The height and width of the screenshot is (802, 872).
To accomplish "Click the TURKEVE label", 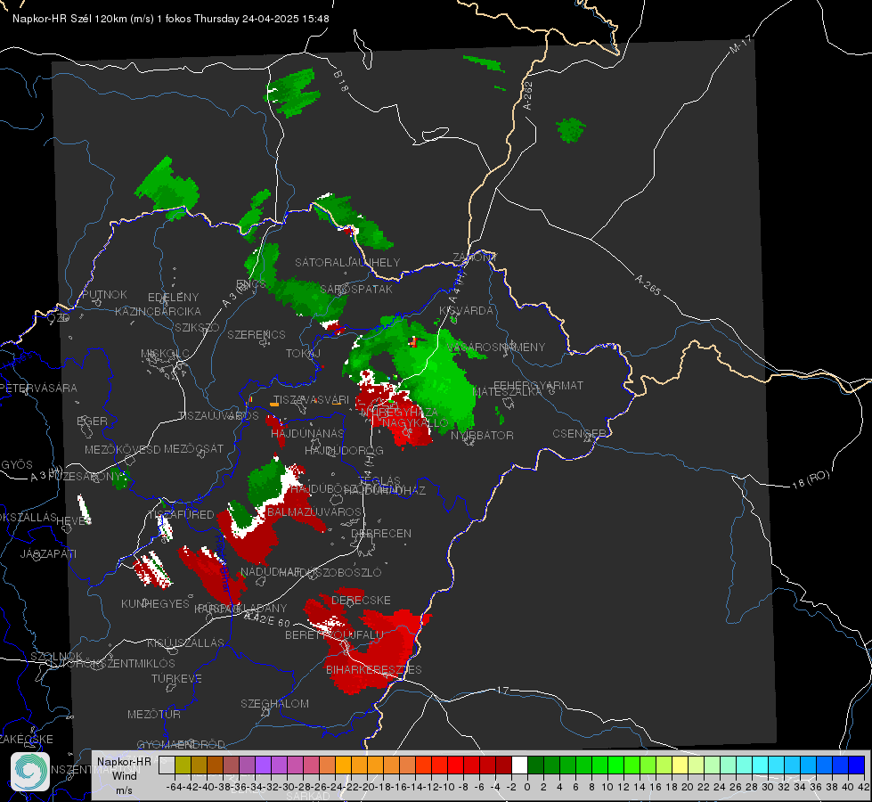I will [x=176, y=678].
